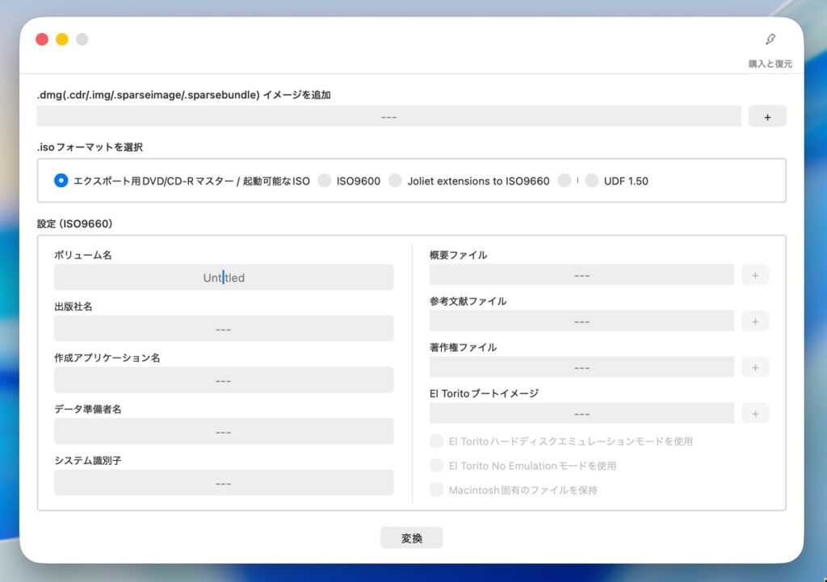This screenshot has height=582, width=827.
Task: Click the 作成アプリケーション名 text field
Action: click(x=224, y=380)
